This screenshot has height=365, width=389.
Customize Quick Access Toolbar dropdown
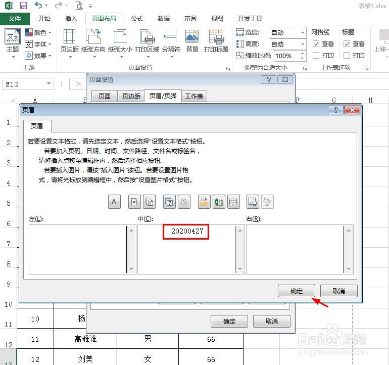[x=91, y=6]
